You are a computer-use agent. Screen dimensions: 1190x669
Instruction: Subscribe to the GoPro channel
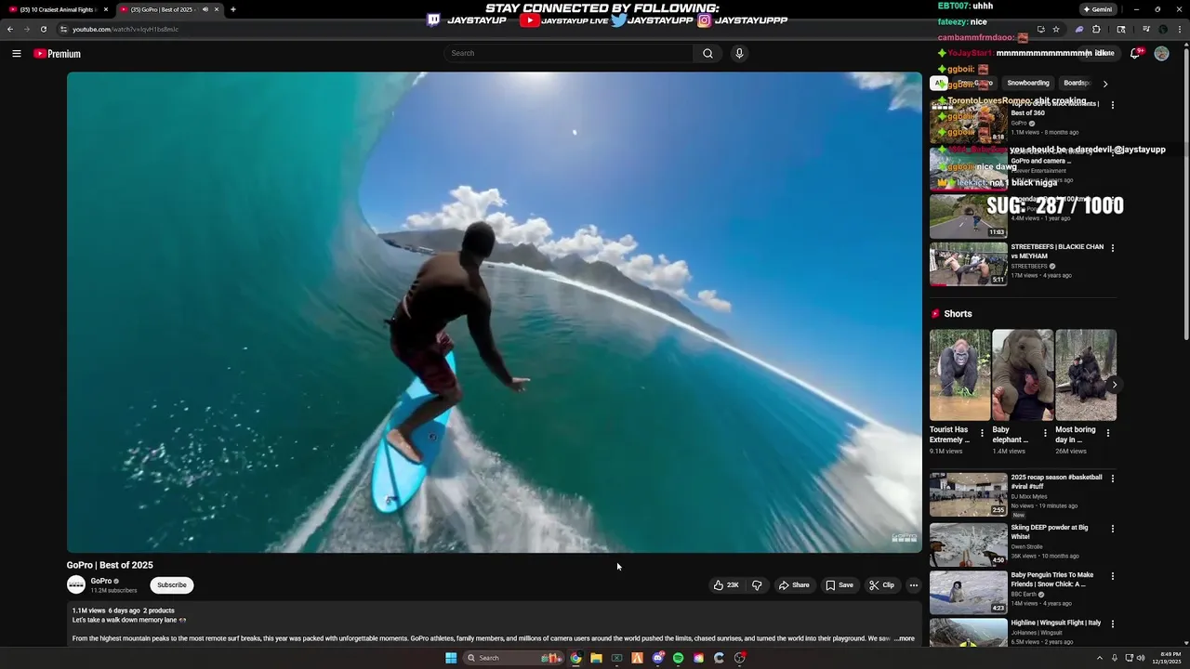click(171, 585)
